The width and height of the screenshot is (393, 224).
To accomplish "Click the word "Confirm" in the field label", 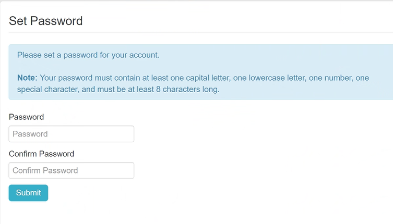I will tap(24, 154).
